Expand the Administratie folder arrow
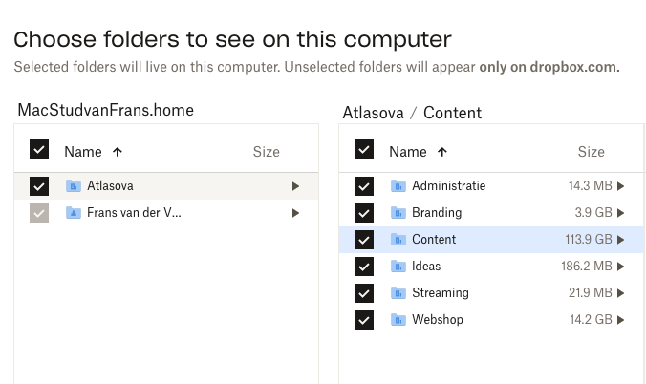646x384 pixels. [x=621, y=186]
